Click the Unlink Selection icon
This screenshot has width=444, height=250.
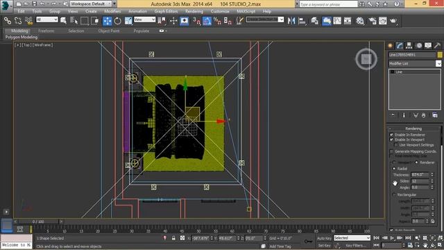click(18, 21)
